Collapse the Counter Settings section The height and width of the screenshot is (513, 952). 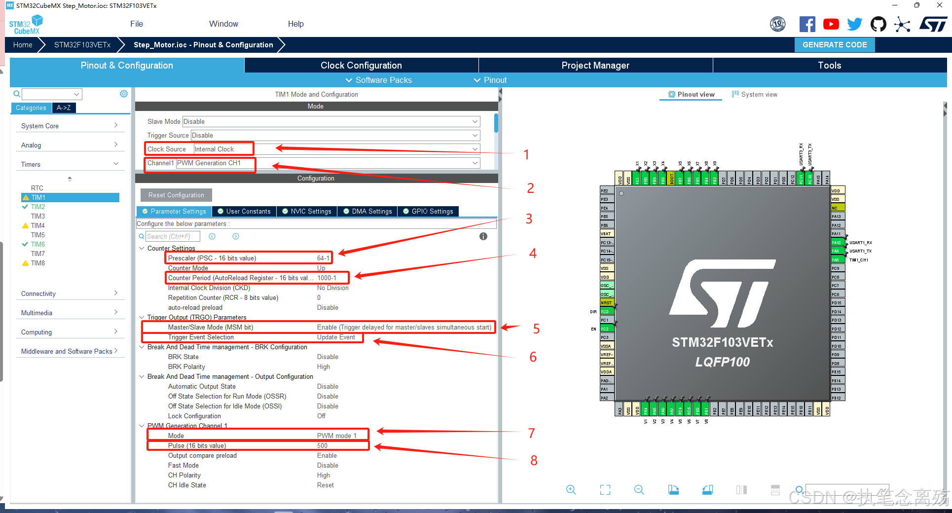(x=142, y=248)
